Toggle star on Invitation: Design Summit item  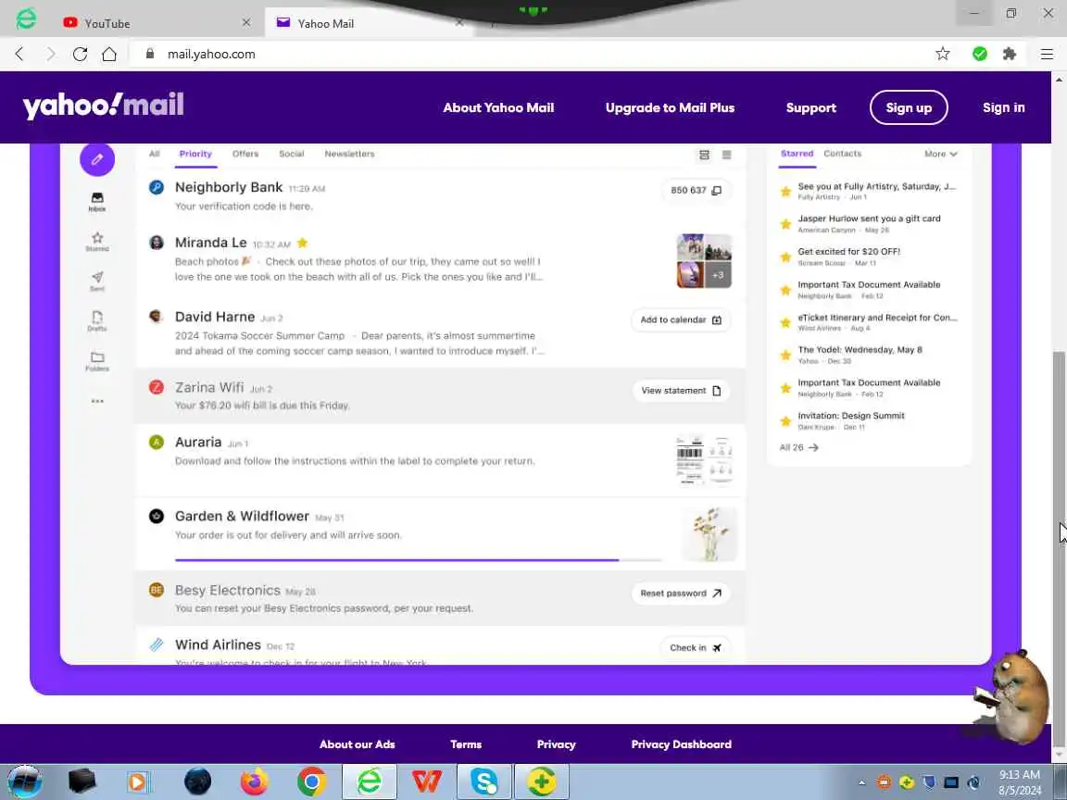785,421
